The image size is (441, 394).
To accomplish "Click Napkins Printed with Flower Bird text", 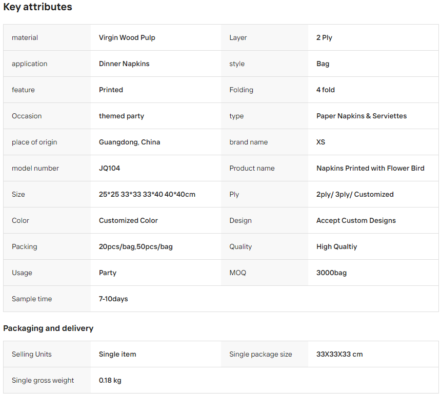I will 370,169.
